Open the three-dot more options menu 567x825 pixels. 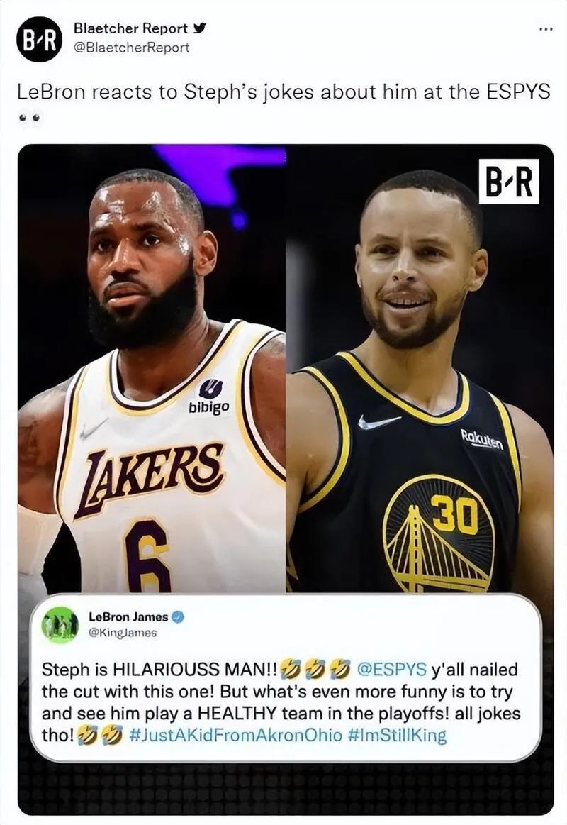[x=546, y=29]
